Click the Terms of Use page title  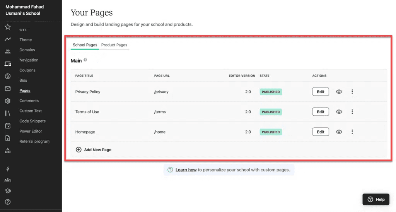[87, 112]
